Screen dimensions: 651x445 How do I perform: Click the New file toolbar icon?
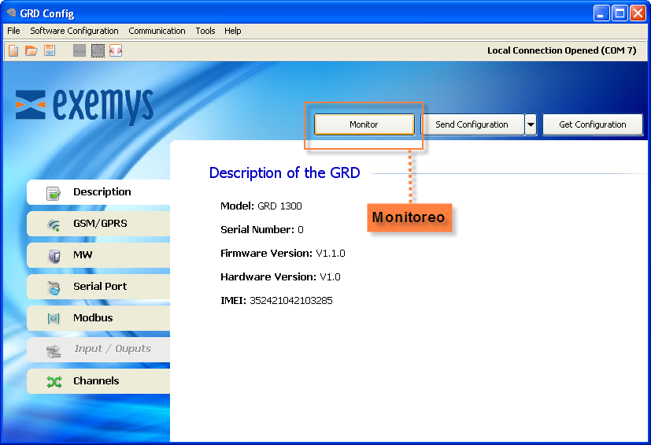pyautogui.click(x=13, y=50)
